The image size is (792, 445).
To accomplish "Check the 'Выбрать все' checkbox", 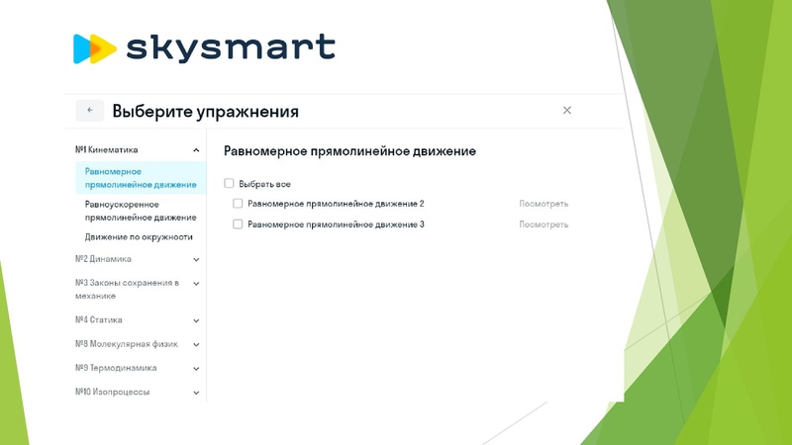I will pos(229,184).
